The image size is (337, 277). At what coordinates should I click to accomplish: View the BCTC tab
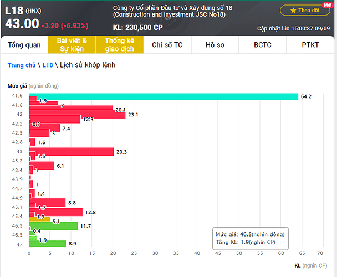[x=263, y=45]
